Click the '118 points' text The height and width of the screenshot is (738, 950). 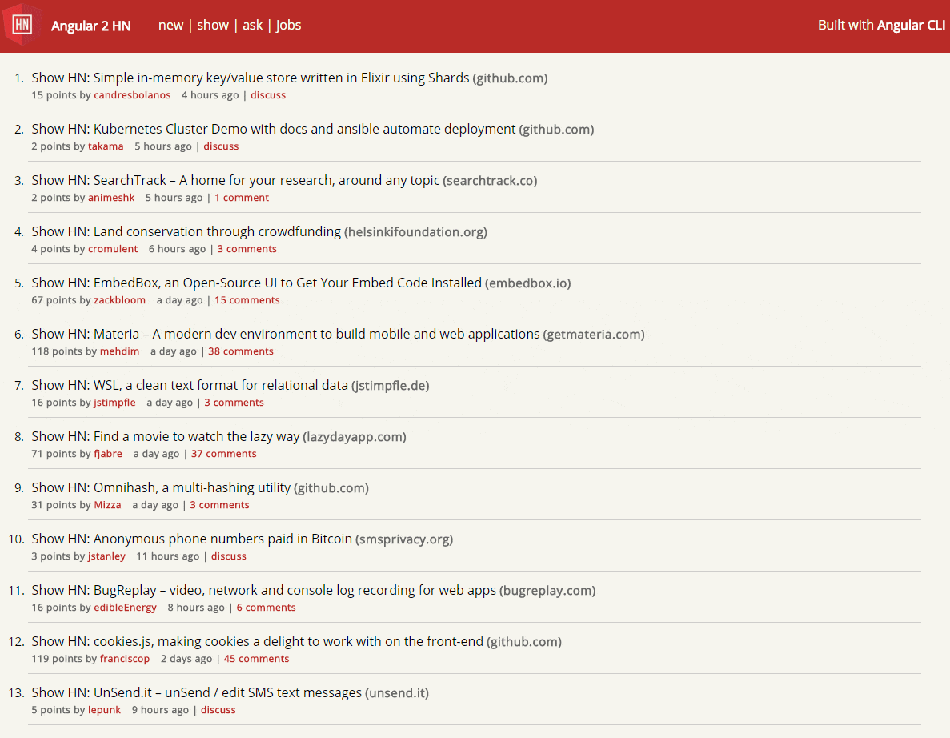57,351
